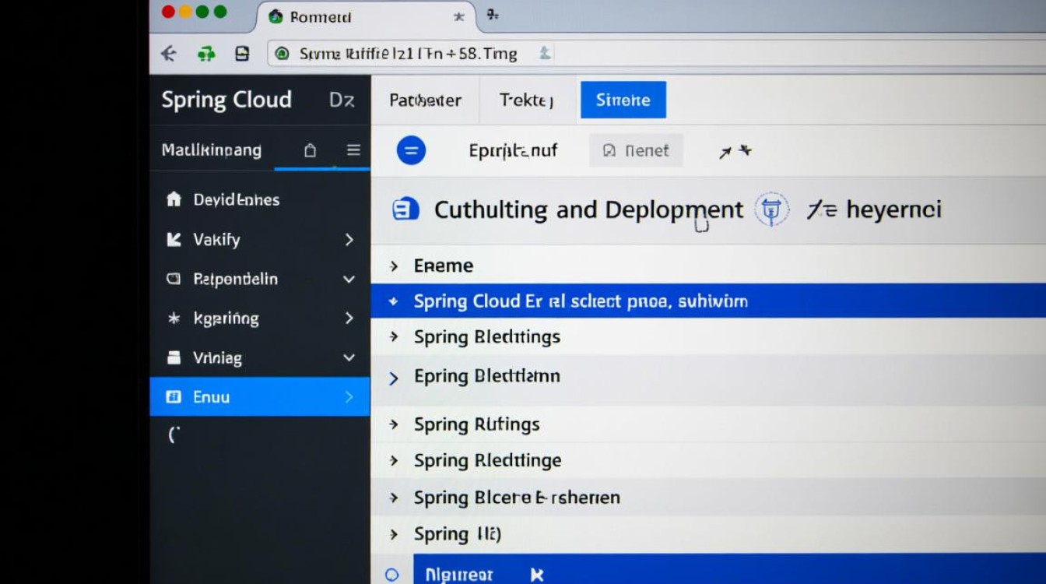Go back with the browser back arrow
Screen dimensions: 1046x584
pyautogui.click(x=167, y=54)
